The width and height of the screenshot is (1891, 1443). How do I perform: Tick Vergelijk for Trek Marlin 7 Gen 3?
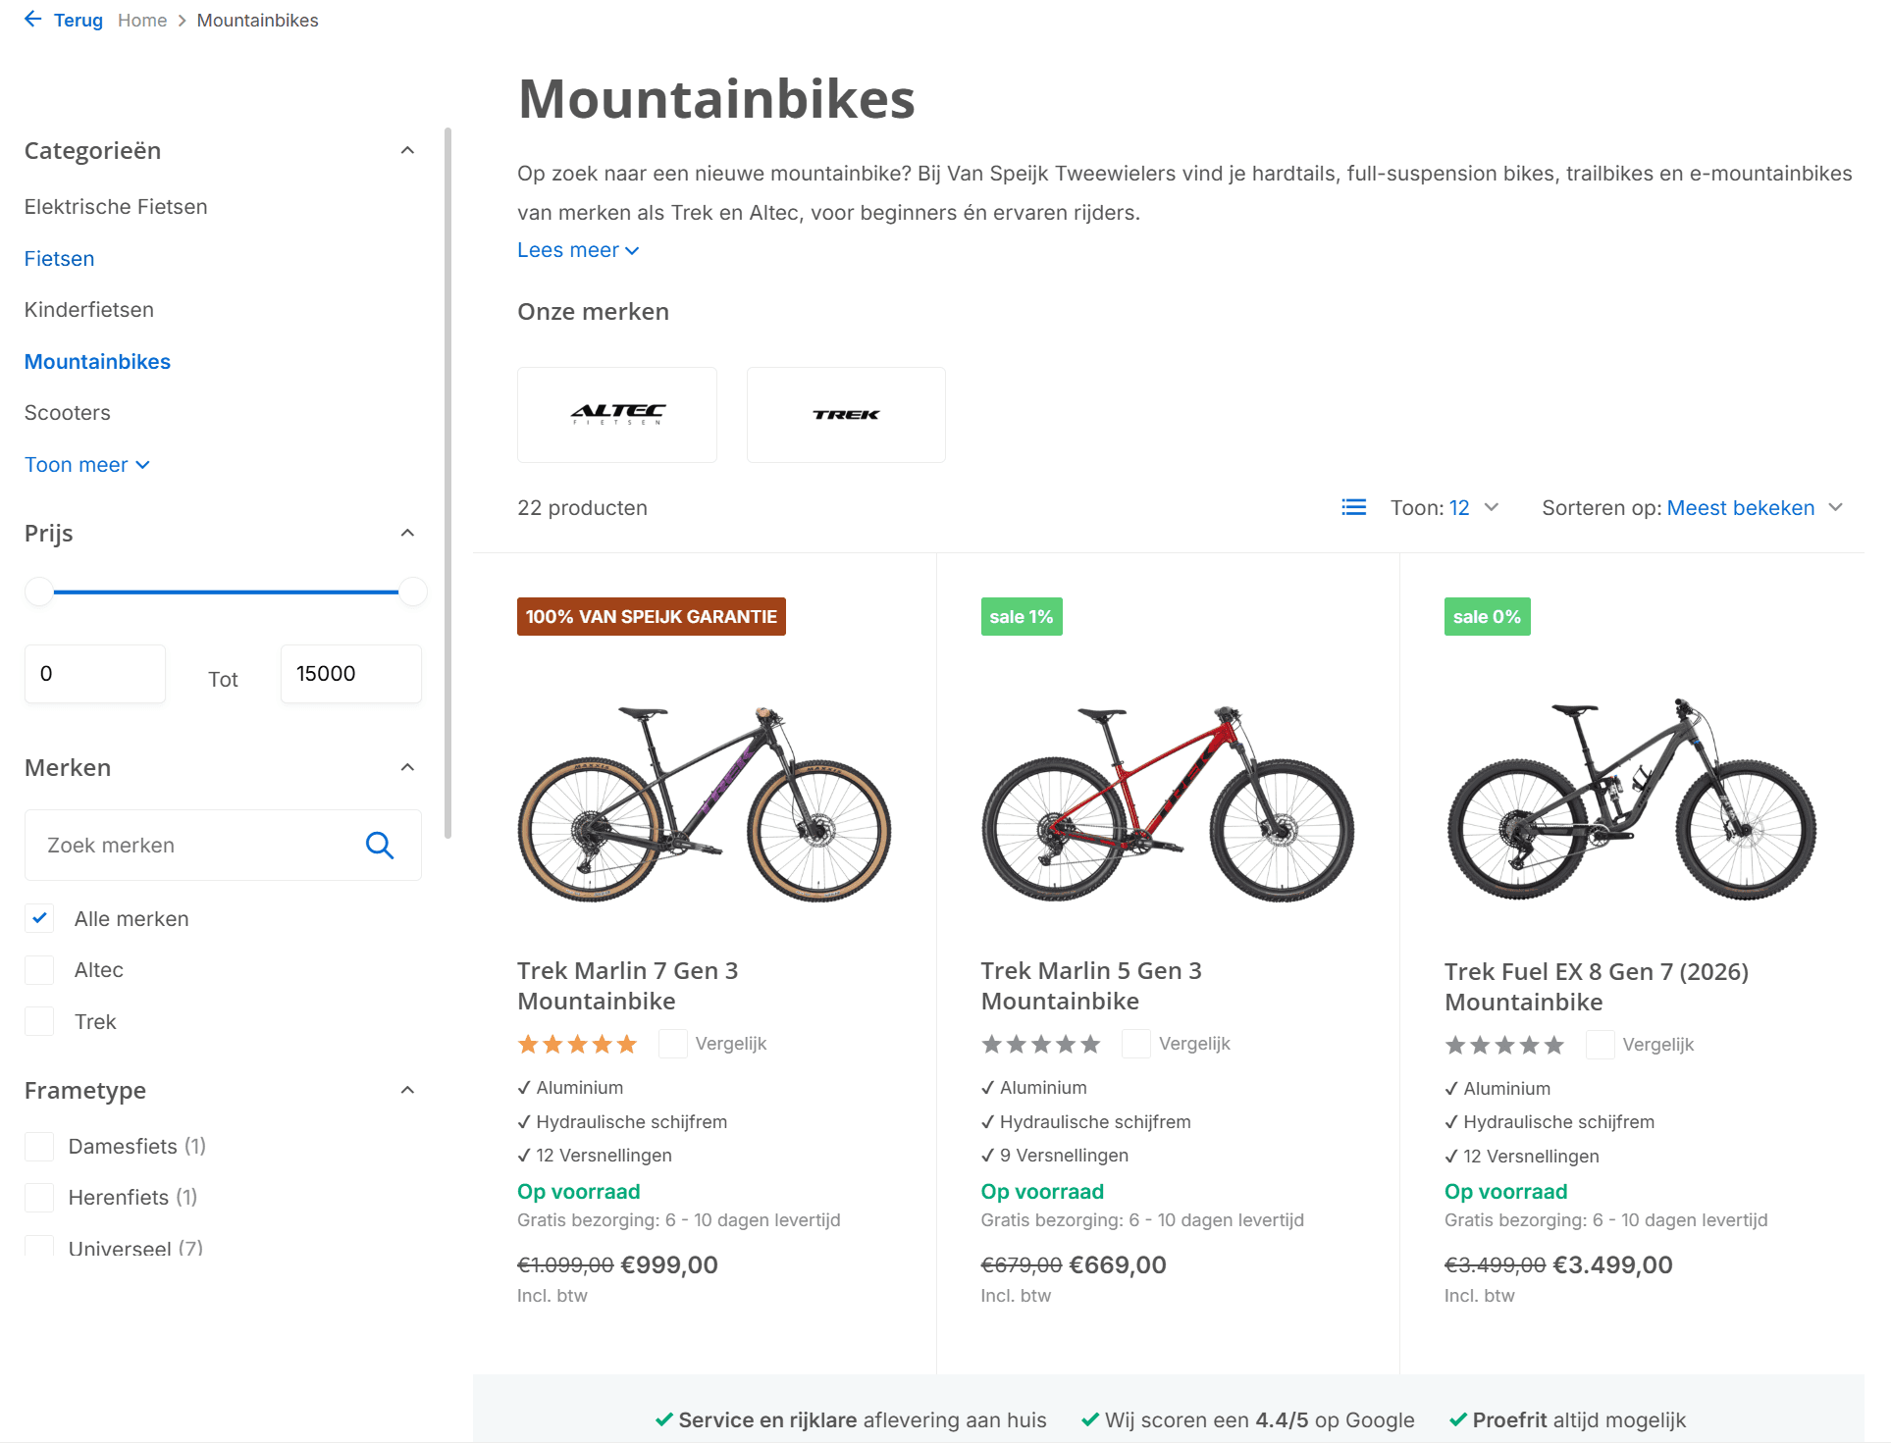pyautogui.click(x=672, y=1044)
